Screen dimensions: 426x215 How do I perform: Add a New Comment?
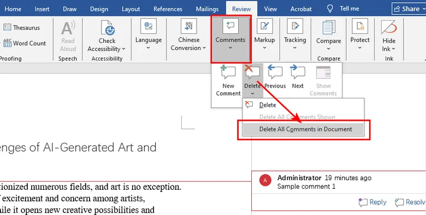(x=228, y=81)
